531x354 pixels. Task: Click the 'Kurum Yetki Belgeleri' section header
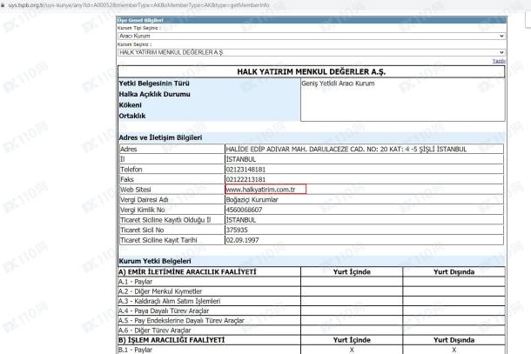tap(155, 261)
